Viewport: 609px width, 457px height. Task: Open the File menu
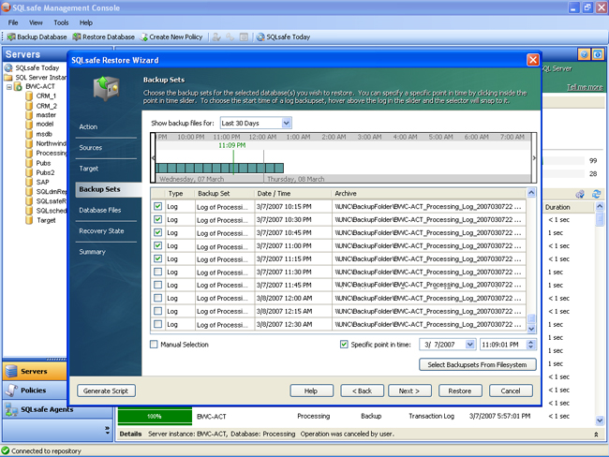(13, 22)
